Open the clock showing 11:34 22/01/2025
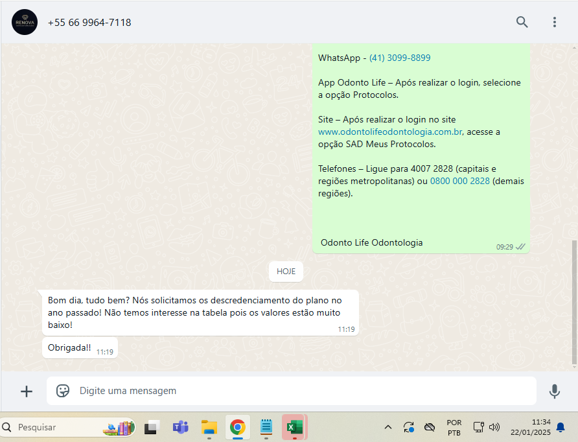 531,427
